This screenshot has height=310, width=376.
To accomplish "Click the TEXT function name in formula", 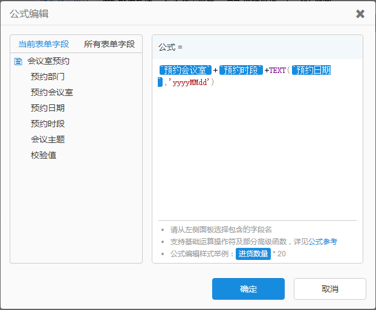I will tap(277, 71).
